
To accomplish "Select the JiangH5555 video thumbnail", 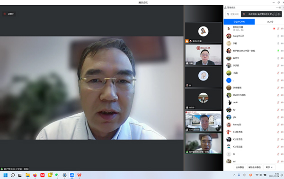I will click(204, 121).
